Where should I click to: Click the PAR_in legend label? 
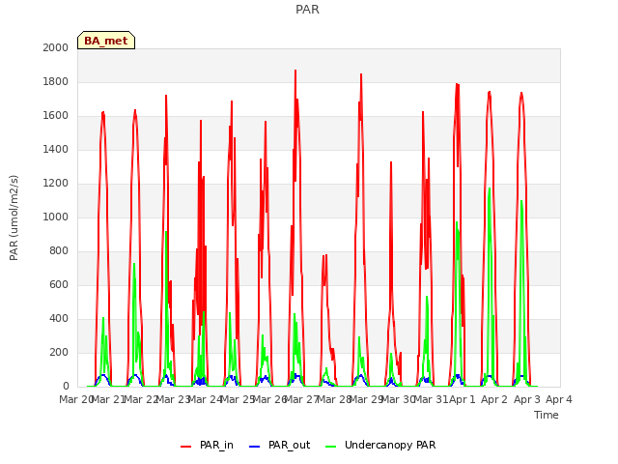pyautogui.click(x=216, y=445)
